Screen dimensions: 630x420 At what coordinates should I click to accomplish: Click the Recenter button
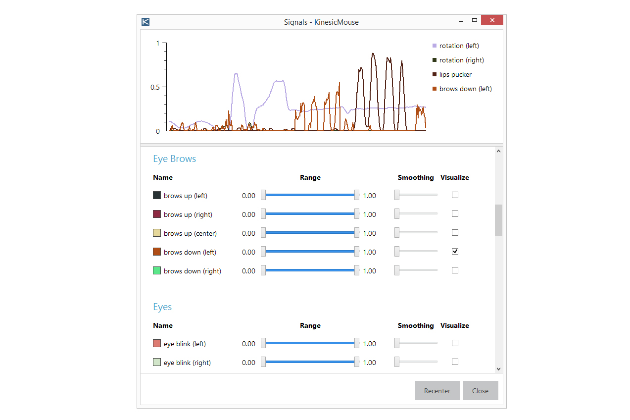[437, 391]
